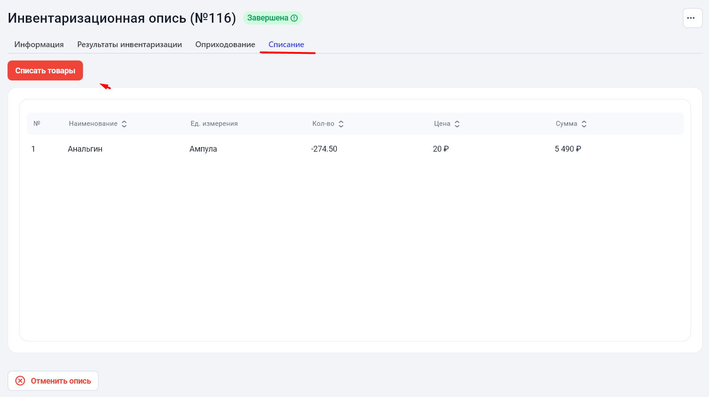Click the cancel circle-x icon

[20, 381]
